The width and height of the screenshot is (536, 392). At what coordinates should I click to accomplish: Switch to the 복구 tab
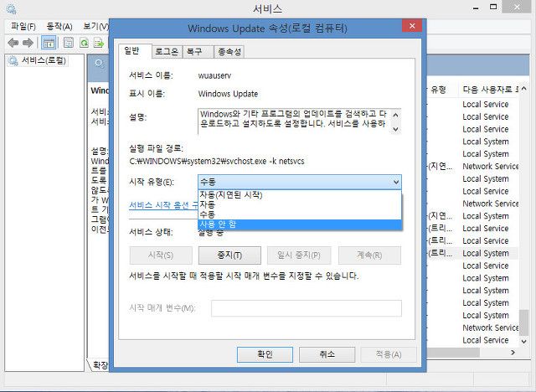[x=198, y=52]
